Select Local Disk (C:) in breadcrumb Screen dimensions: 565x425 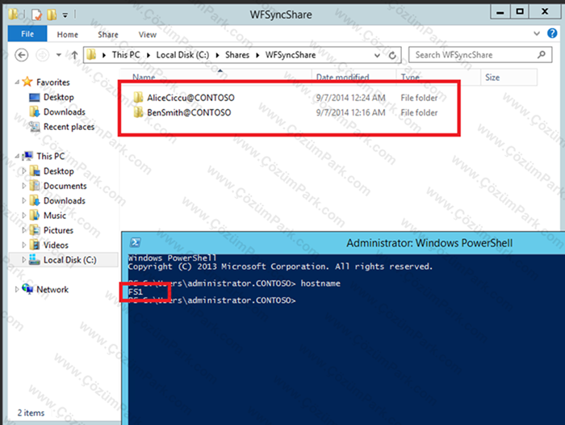point(182,55)
